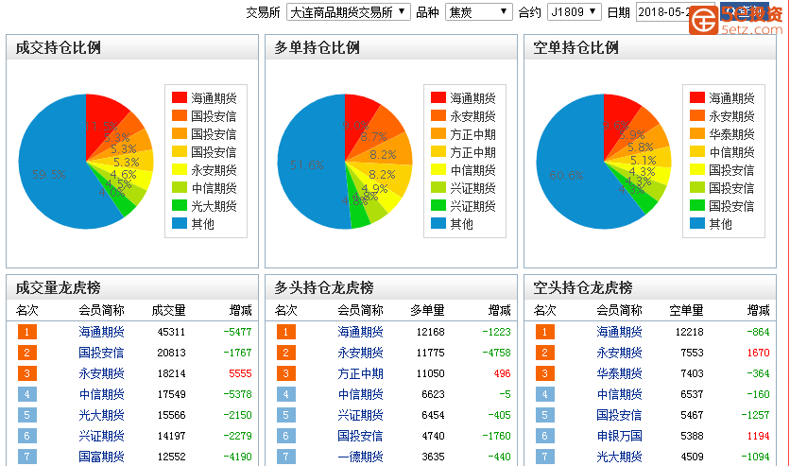Expand the 品种 焦炭 product dropdown

pos(478,12)
